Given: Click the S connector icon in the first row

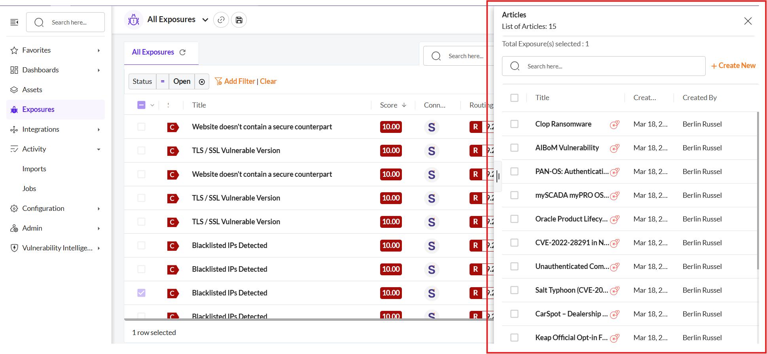Looking at the screenshot, I should pos(432,127).
